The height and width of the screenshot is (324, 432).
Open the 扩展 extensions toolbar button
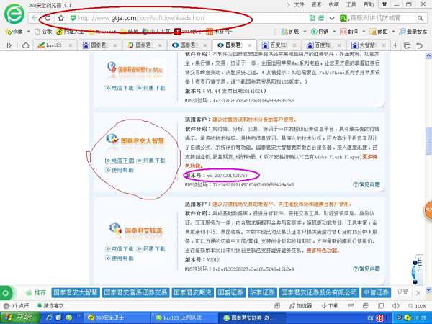[290, 32]
